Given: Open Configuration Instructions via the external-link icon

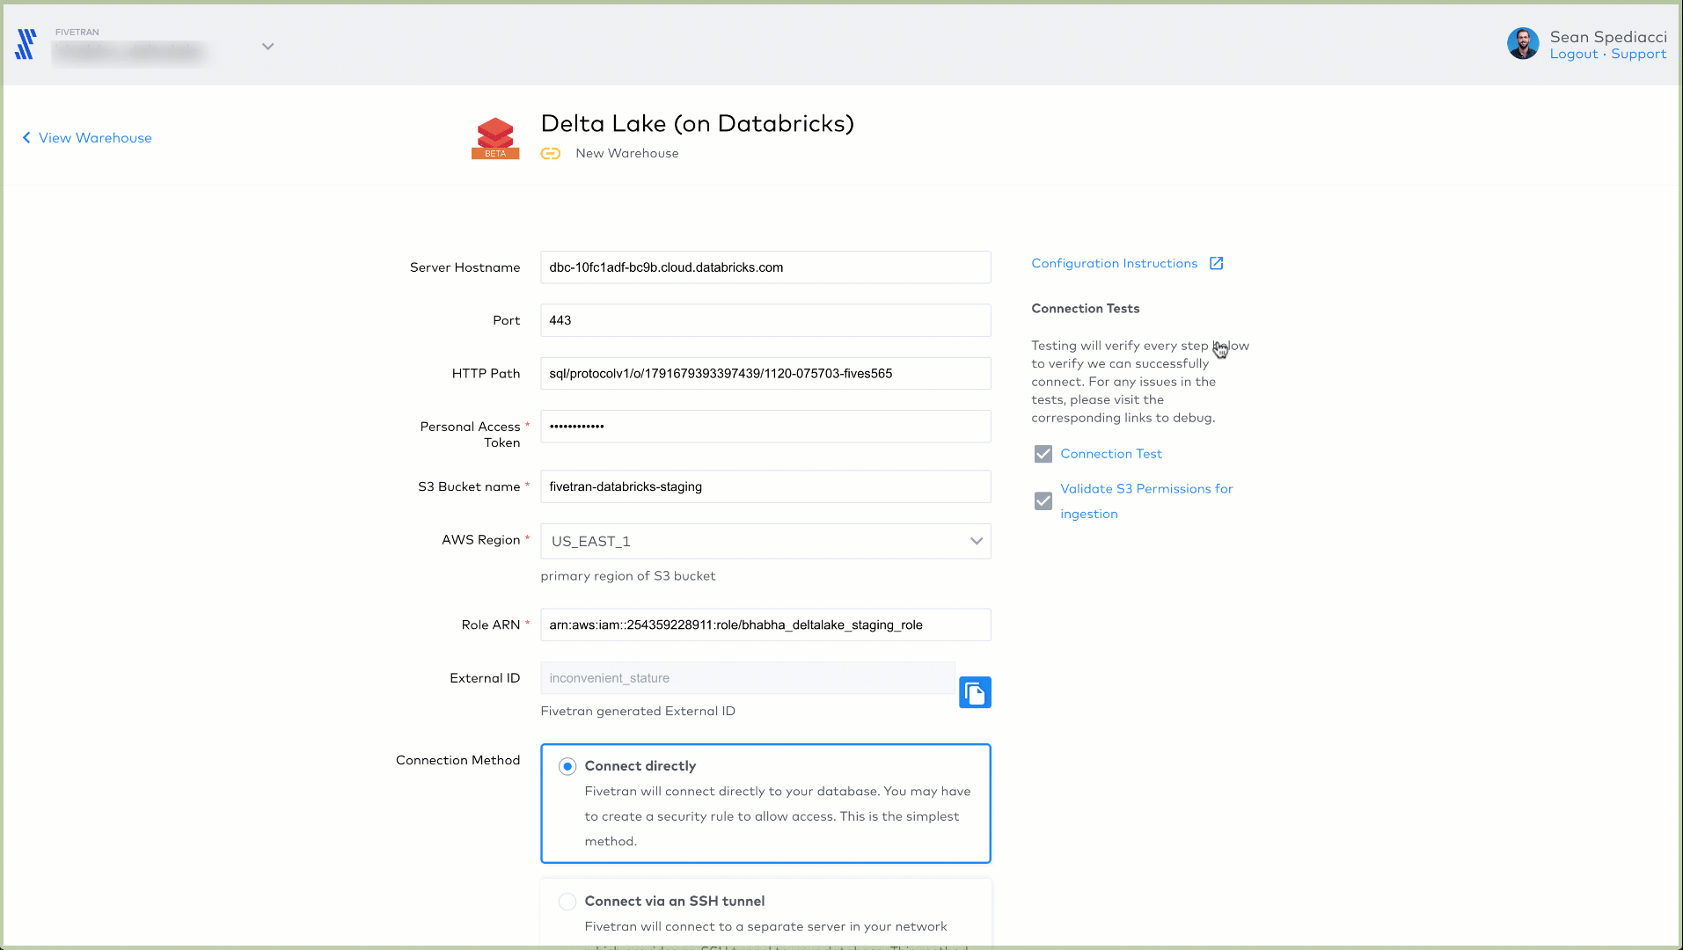Looking at the screenshot, I should point(1216,262).
